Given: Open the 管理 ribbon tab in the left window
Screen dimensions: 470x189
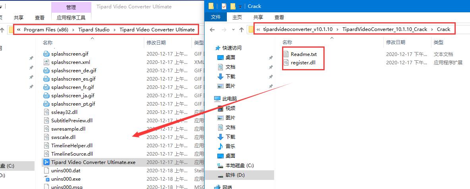Looking at the screenshot, I should pyautogui.click(x=71, y=7).
